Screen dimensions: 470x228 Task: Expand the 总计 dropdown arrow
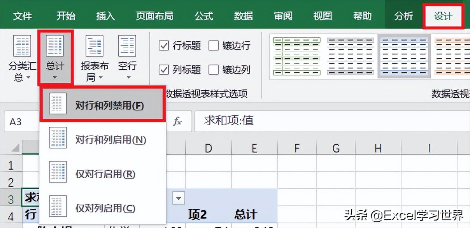(x=55, y=77)
